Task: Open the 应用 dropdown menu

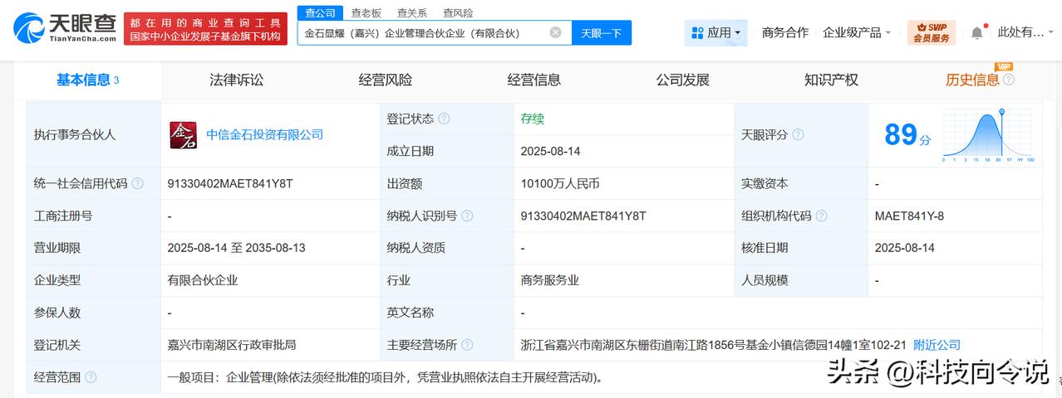Action: tap(715, 33)
